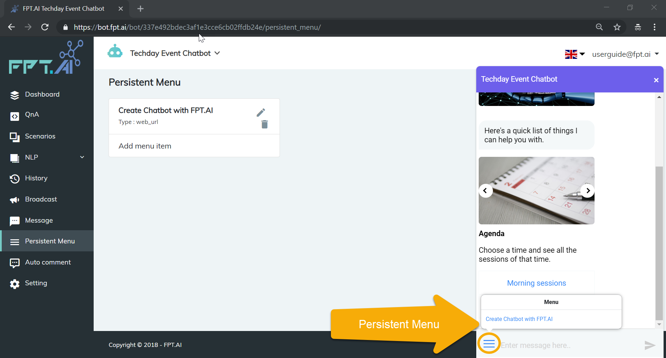Screen dimensions: 666x358
Task: Click the zoom magnifier icon in address bar
Action: tap(599, 27)
